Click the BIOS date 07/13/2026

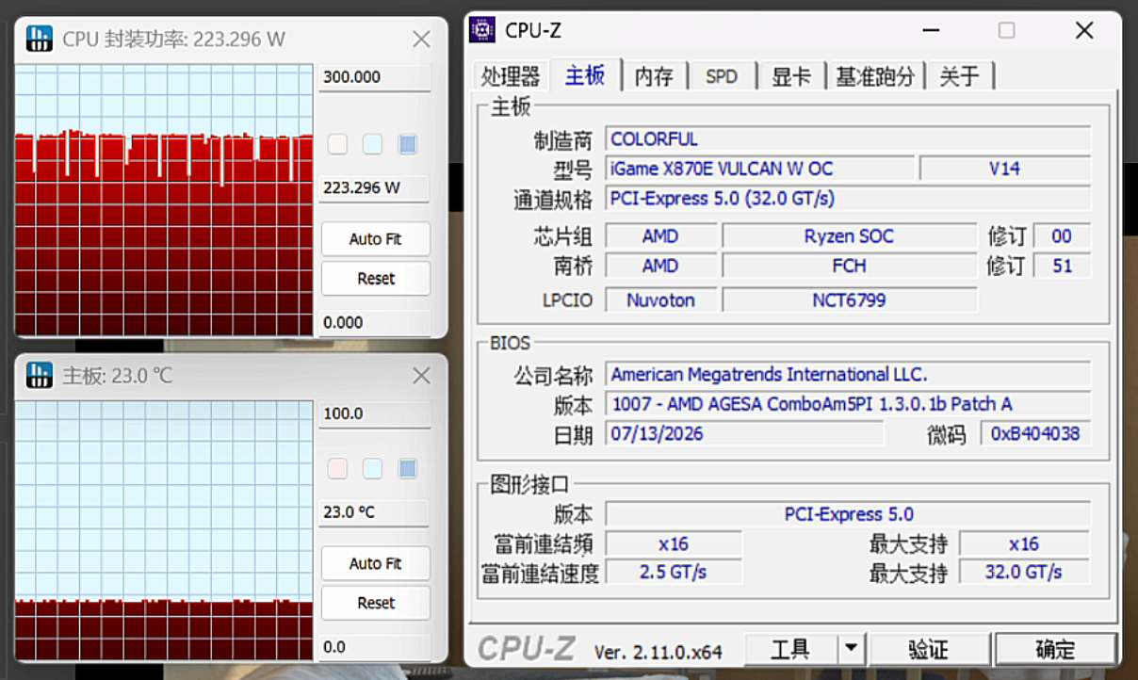pos(744,433)
